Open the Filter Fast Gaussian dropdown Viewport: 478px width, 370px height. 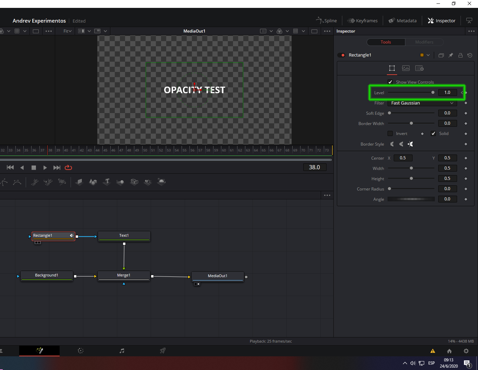[422, 103]
